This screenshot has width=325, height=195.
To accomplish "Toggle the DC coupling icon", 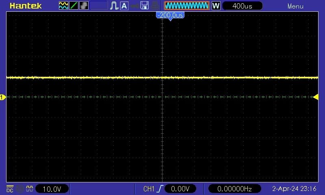I will pos(10,189).
